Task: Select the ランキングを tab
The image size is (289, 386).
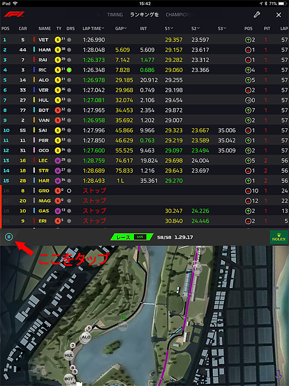Action: tap(144, 15)
